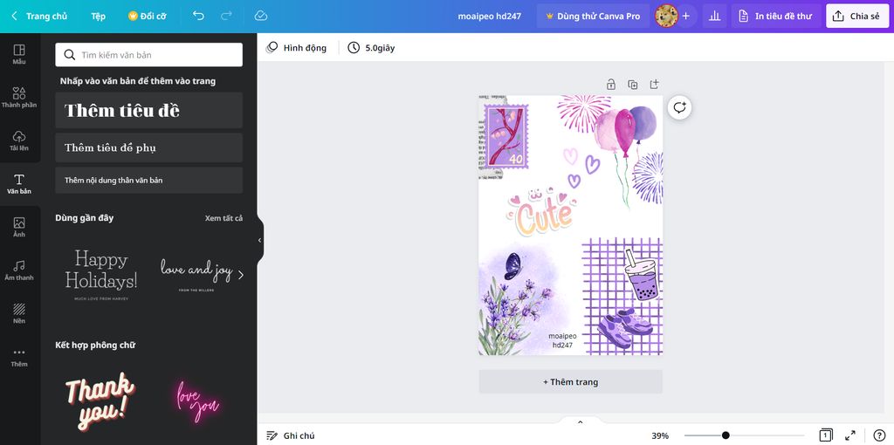Click the redo arrow icon

pyautogui.click(x=226, y=16)
